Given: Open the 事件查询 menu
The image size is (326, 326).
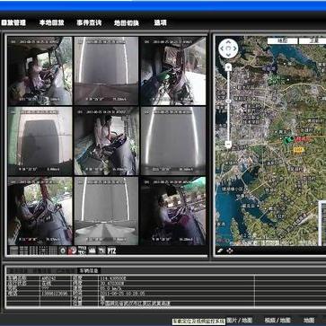Looking at the screenshot, I should (x=89, y=22).
